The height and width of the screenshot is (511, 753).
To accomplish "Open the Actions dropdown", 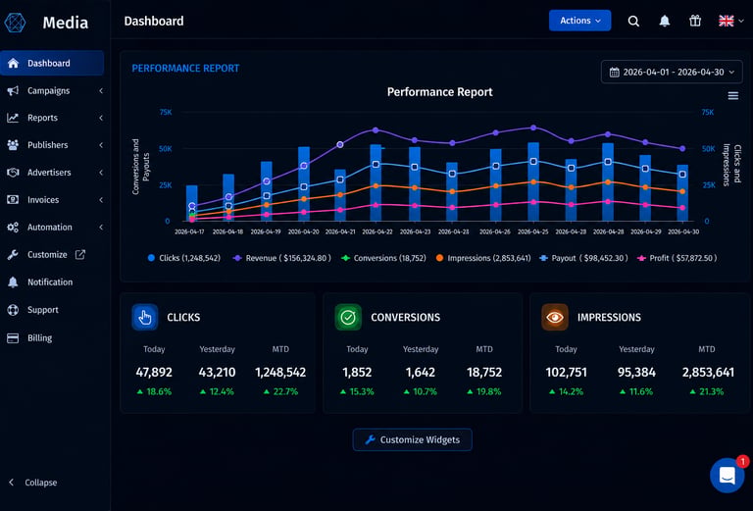I will (x=579, y=21).
